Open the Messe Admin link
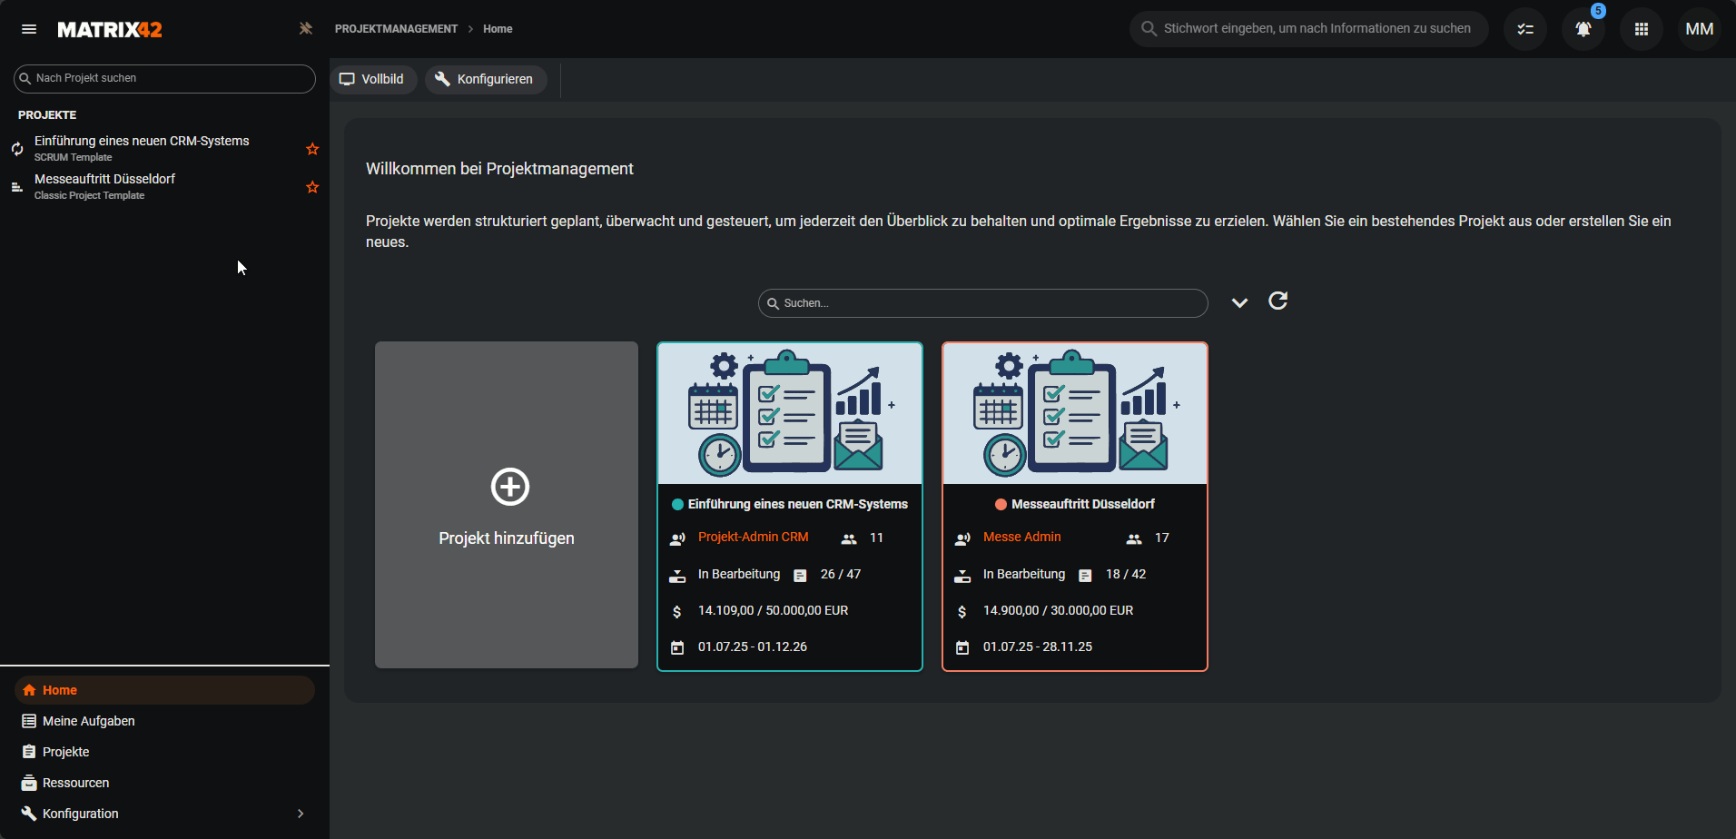The height and width of the screenshot is (839, 1736). (x=1021, y=537)
